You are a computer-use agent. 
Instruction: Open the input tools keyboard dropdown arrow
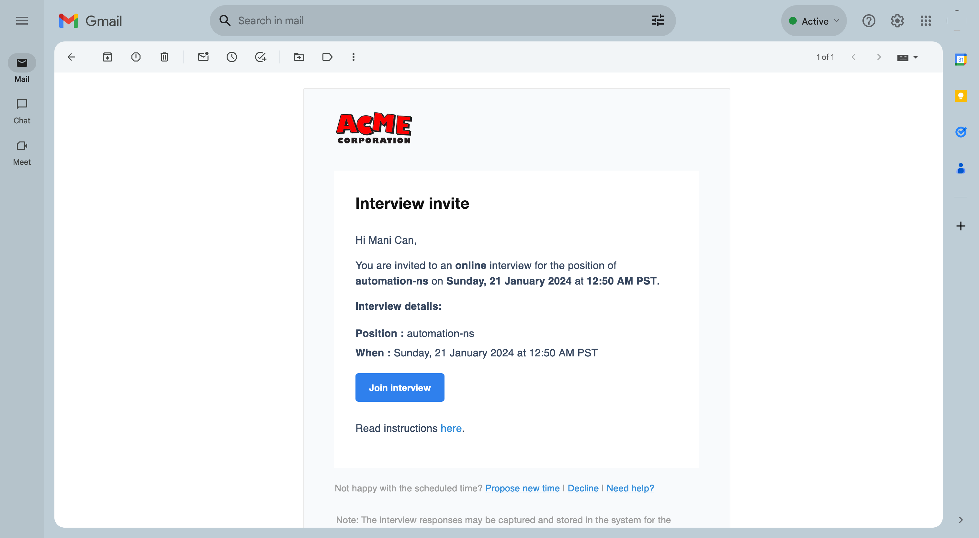click(916, 57)
